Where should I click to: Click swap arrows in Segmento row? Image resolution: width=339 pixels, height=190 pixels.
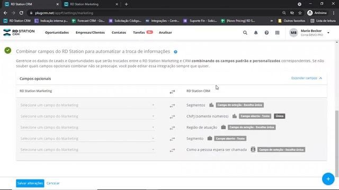[x=172, y=139]
